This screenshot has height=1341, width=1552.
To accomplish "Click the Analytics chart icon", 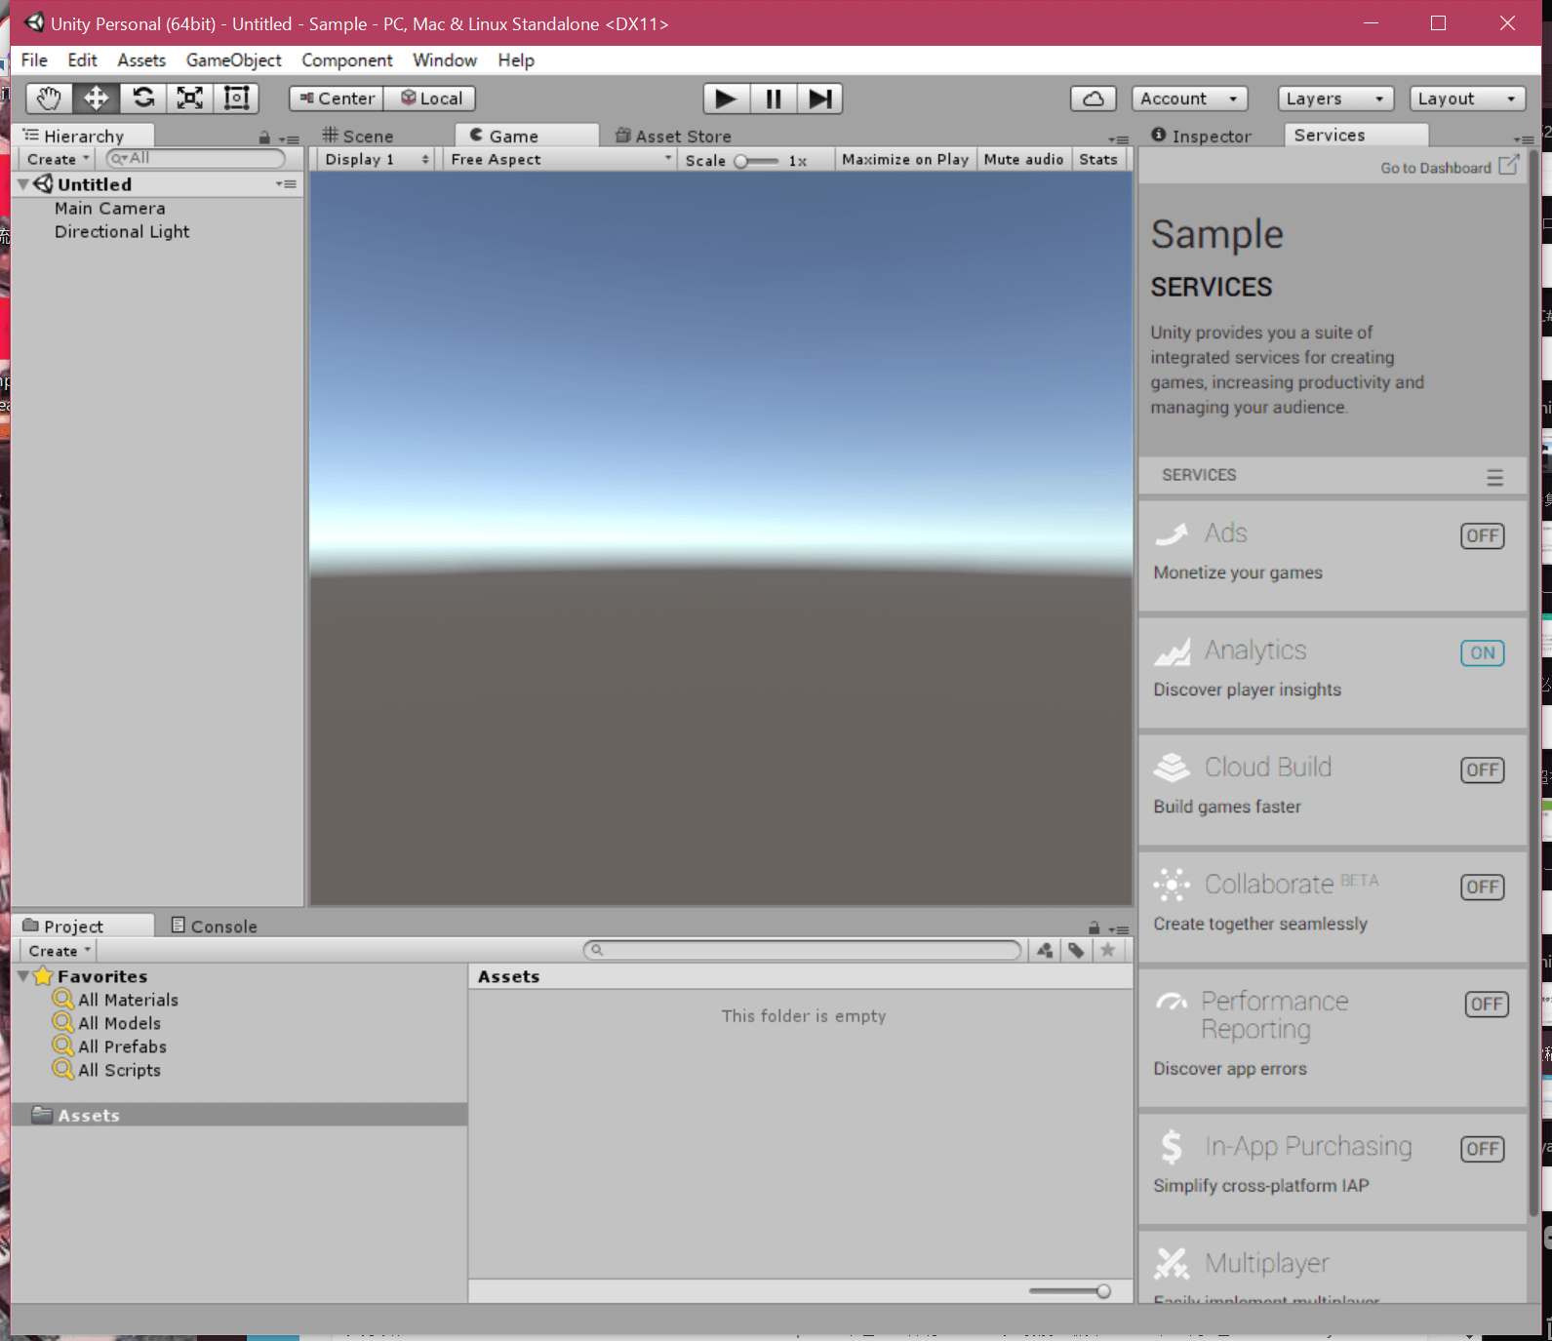I will click(x=1172, y=651).
